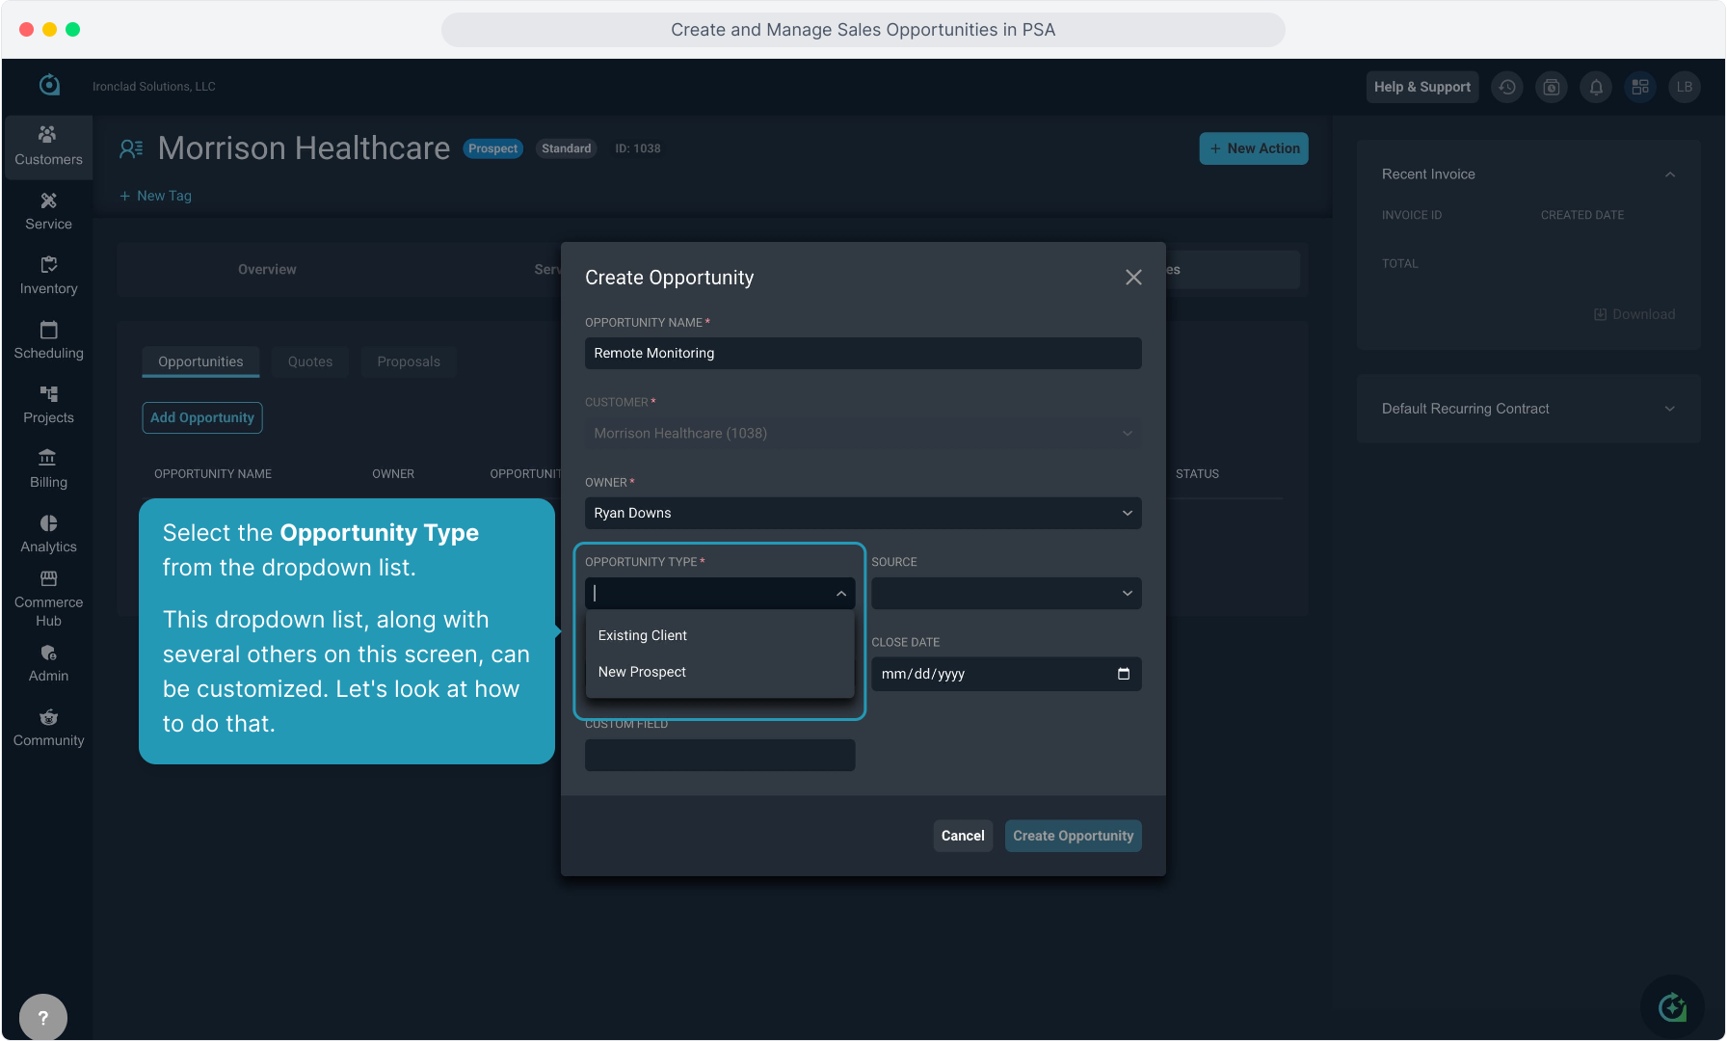Screen dimensions: 1727x1041
Task: Open Analytics in the sidebar
Action: [x=48, y=534]
